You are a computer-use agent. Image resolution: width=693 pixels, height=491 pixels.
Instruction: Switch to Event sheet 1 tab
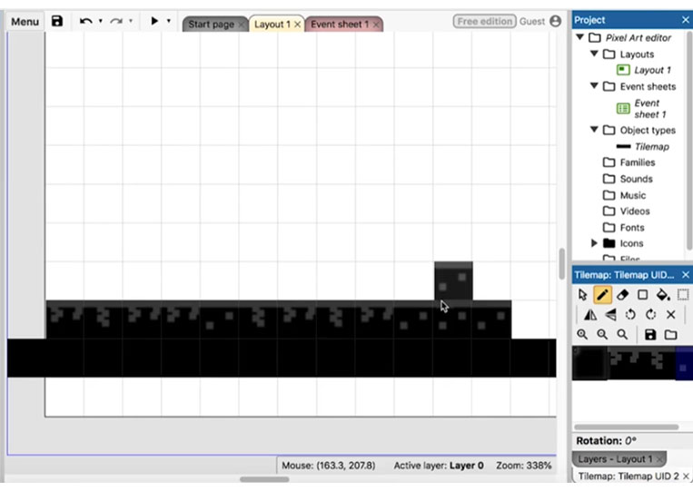(x=340, y=25)
